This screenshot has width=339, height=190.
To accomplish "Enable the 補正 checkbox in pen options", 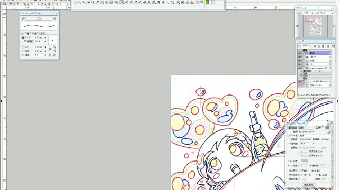I will coord(23,55).
